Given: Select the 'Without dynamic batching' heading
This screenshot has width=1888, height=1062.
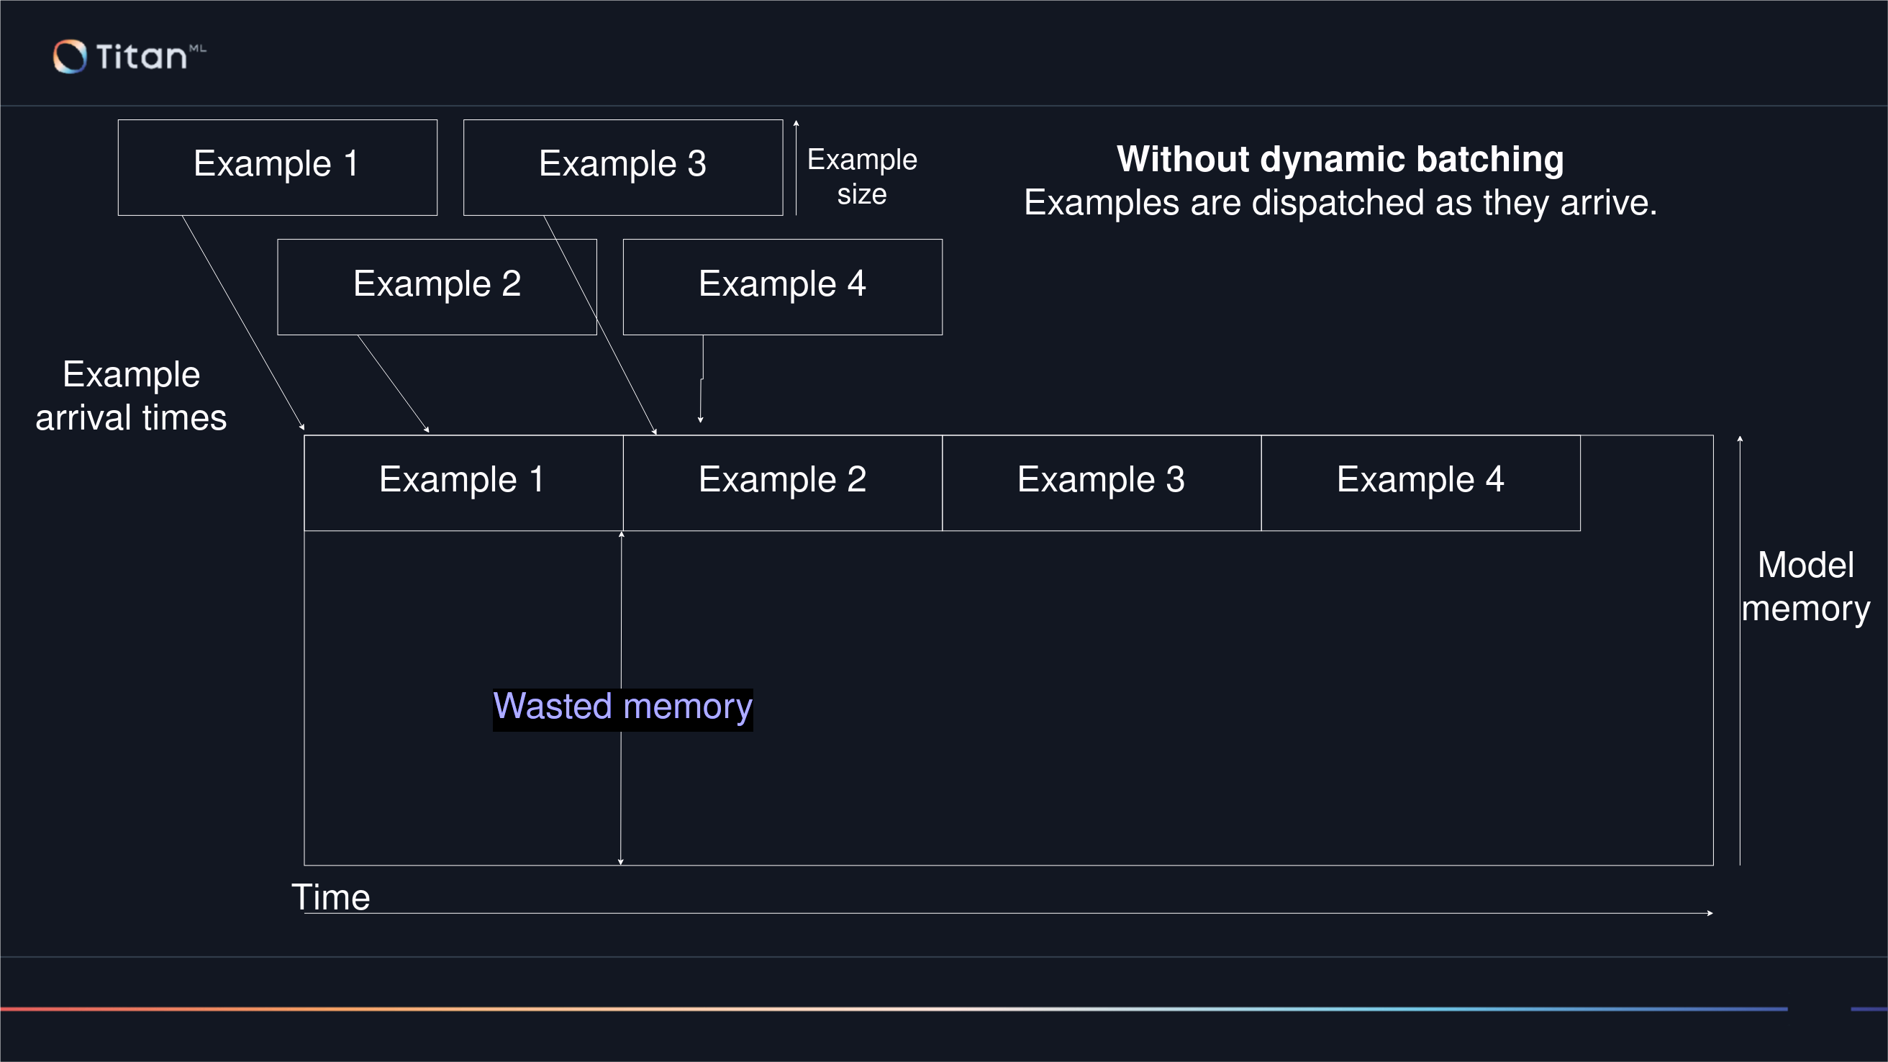Looking at the screenshot, I should click(1340, 159).
